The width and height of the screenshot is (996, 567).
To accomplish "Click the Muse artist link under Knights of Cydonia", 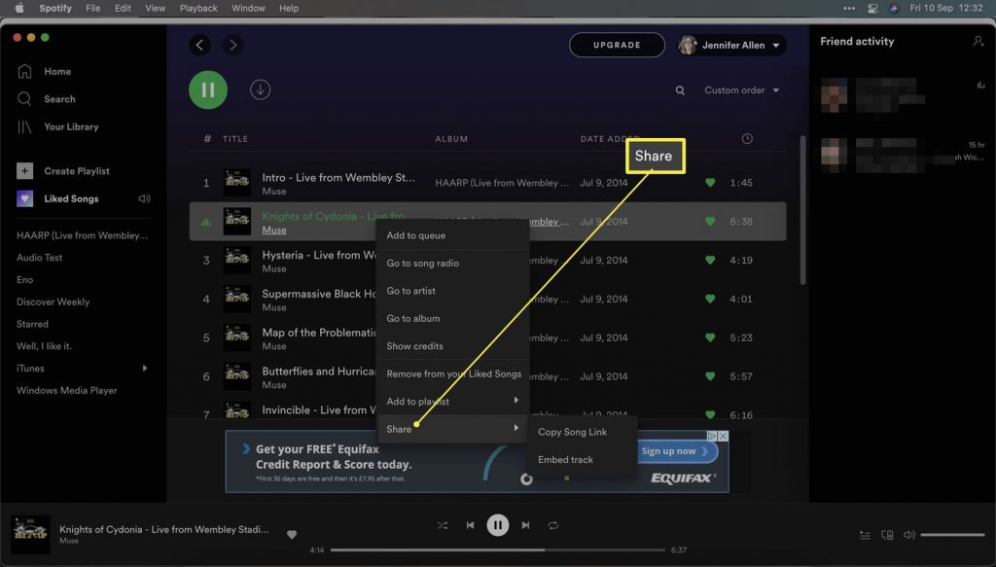I will point(273,230).
